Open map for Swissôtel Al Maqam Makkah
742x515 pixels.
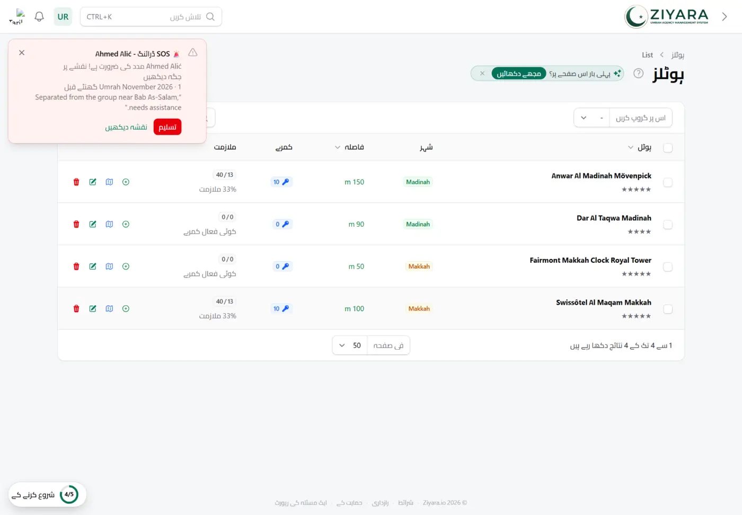(x=109, y=308)
